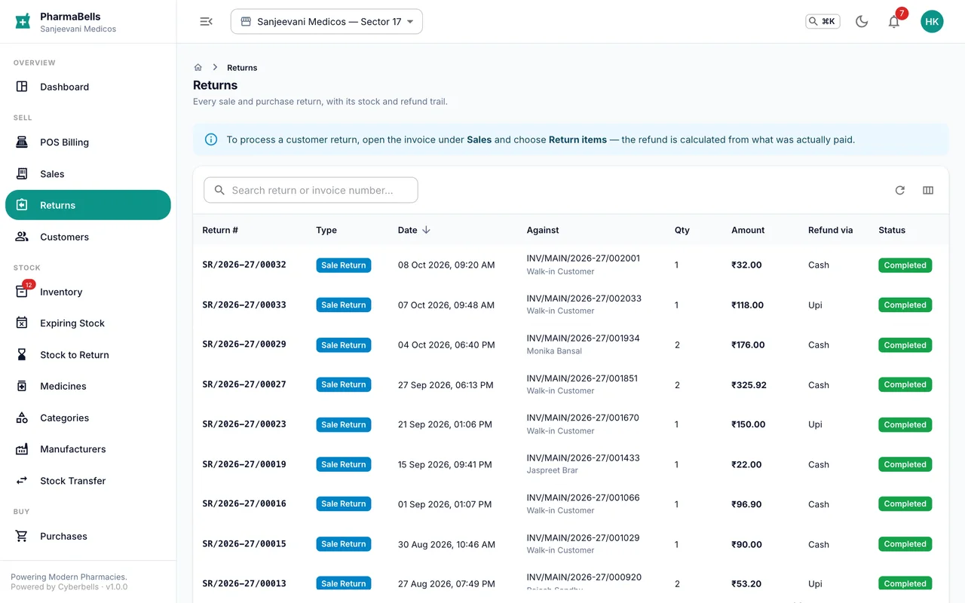
Task: Click the amount ₹96.90
Action: click(746, 504)
